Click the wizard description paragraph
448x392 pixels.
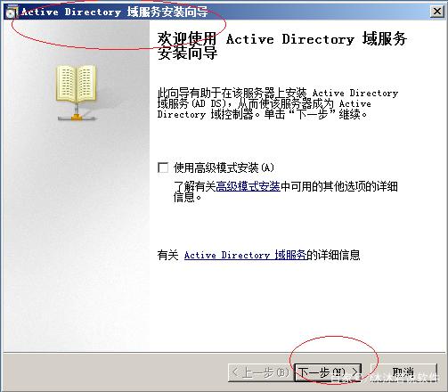click(278, 103)
